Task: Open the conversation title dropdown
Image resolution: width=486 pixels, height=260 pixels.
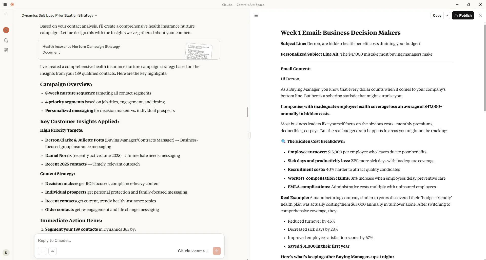Action: click(x=59, y=15)
